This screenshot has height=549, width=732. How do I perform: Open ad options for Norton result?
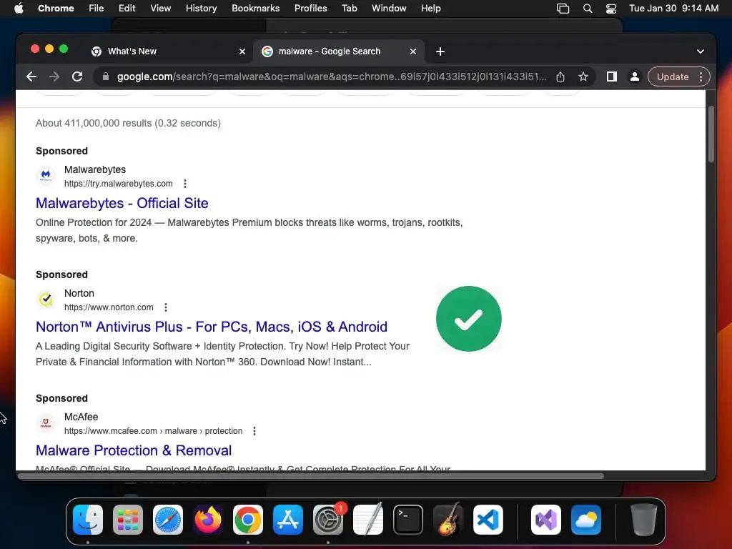click(x=166, y=307)
